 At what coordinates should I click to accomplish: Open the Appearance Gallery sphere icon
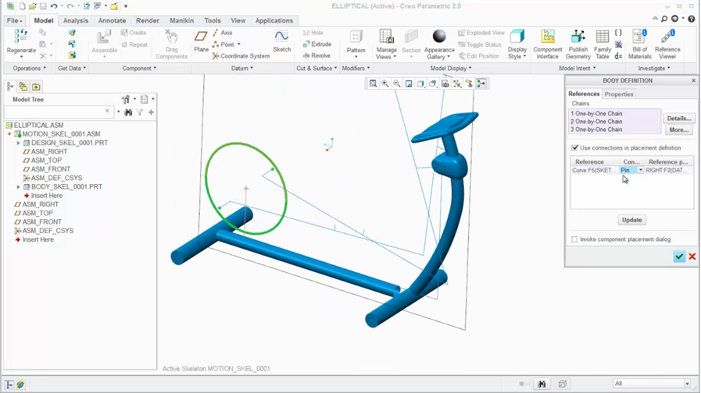tap(439, 37)
